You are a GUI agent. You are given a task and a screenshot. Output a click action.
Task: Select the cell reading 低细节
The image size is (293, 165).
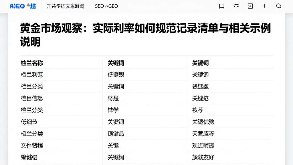tap(29, 122)
